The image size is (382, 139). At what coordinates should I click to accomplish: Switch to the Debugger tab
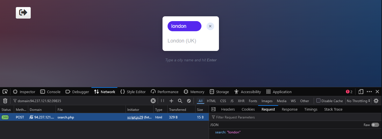77,92
